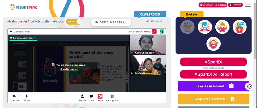Open Background effects icon
Screen dimensions: 257x108
click(113, 96)
